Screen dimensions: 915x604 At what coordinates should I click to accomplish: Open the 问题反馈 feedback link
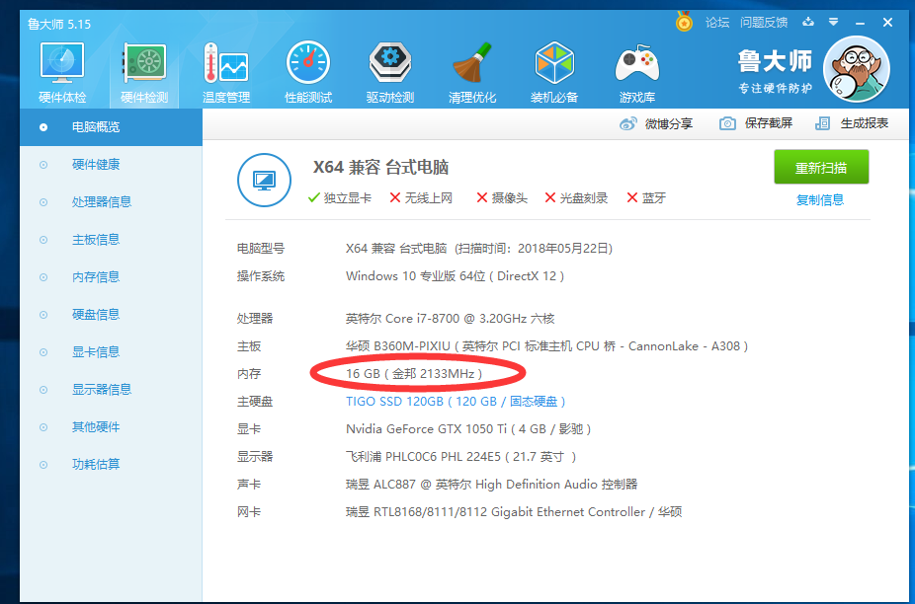(x=764, y=23)
